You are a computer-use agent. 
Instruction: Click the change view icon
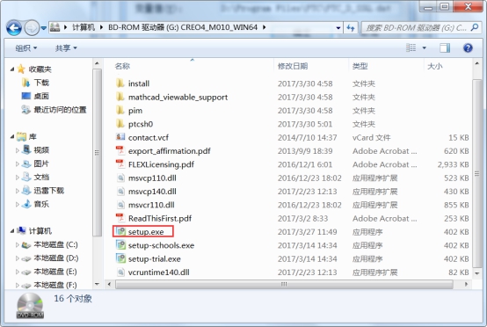pyautogui.click(x=411, y=47)
